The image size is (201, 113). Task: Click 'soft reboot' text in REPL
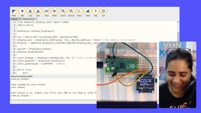18,87
